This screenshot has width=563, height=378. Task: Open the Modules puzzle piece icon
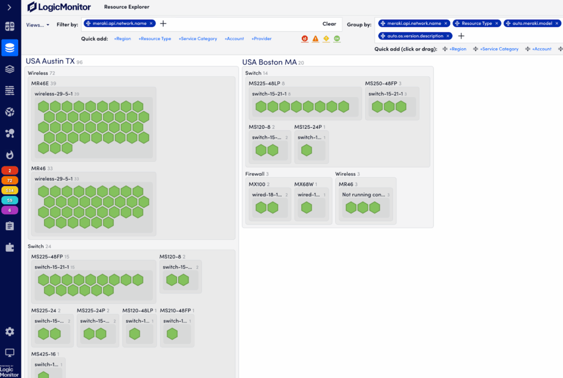(9, 247)
